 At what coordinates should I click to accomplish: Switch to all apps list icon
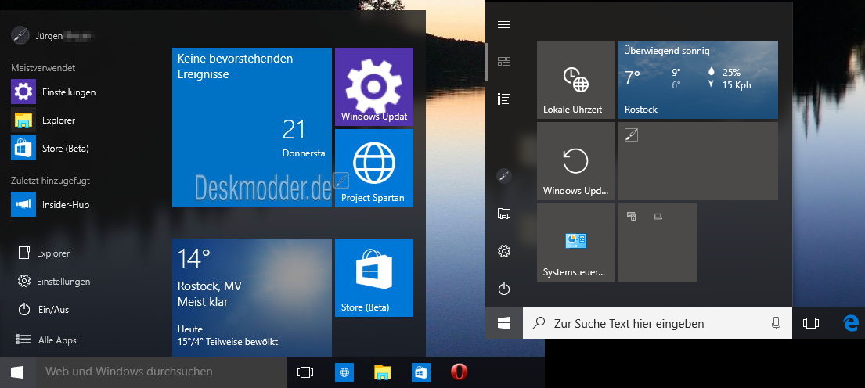click(503, 99)
